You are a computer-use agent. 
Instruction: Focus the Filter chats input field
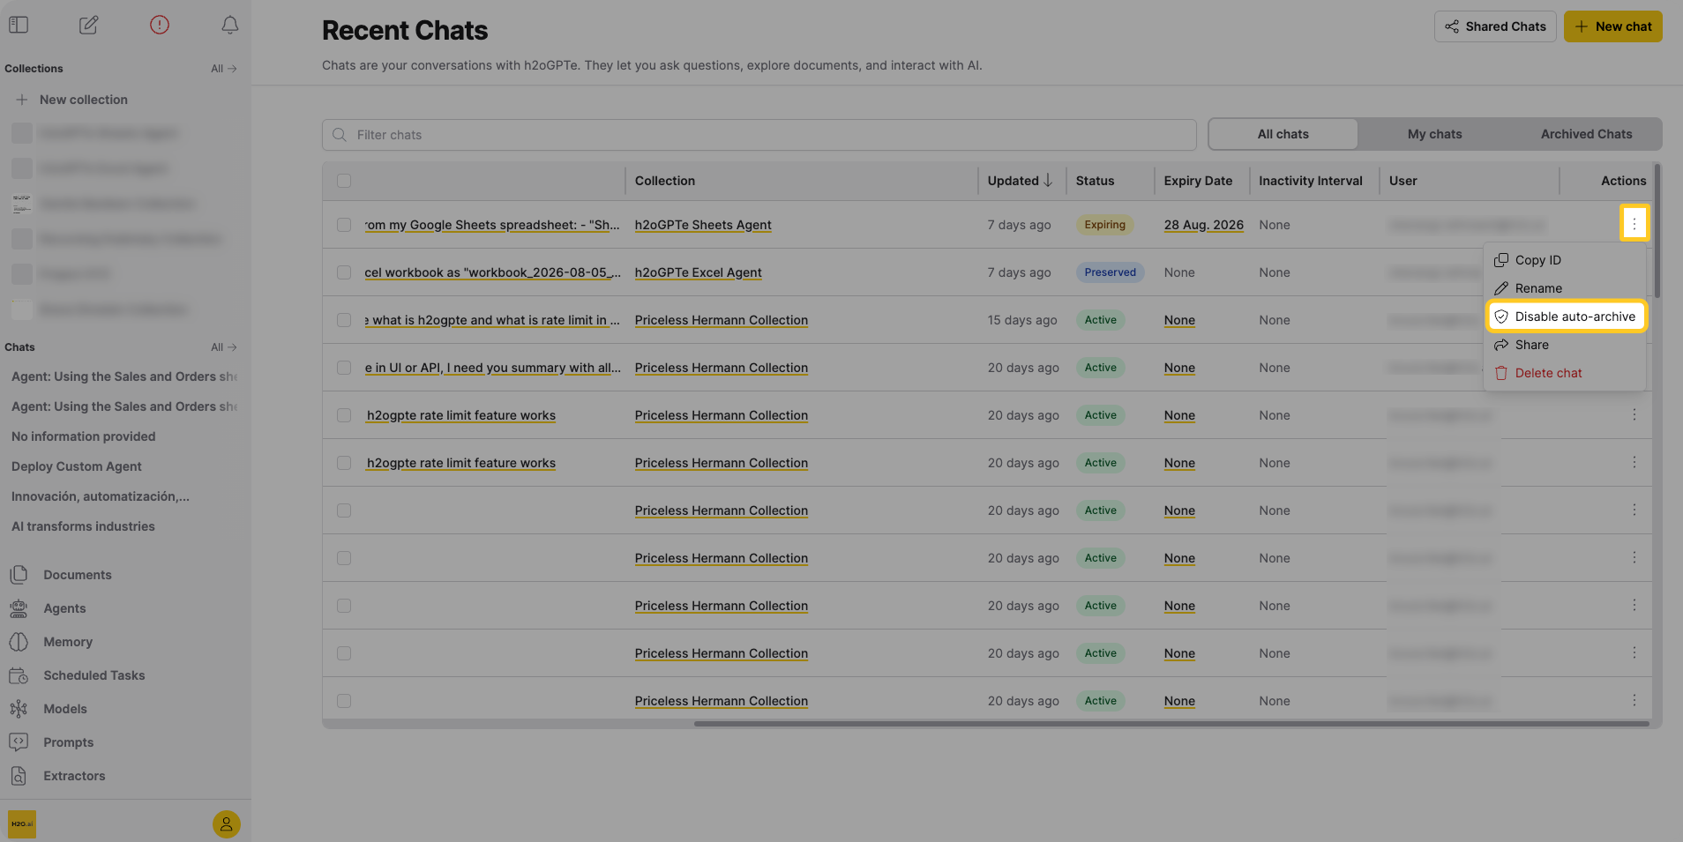click(759, 135)
